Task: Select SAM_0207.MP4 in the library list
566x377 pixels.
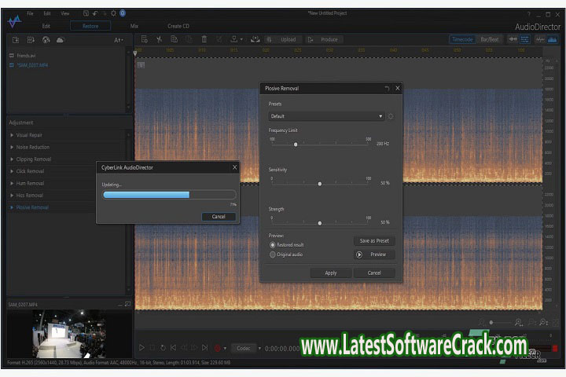Action: click(x=32, y=65)
